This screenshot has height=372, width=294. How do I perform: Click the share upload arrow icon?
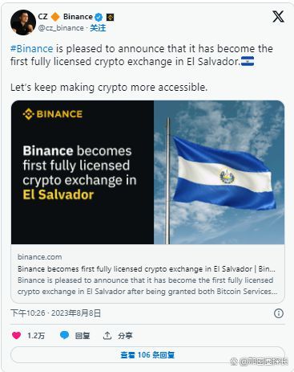point(107,335)
